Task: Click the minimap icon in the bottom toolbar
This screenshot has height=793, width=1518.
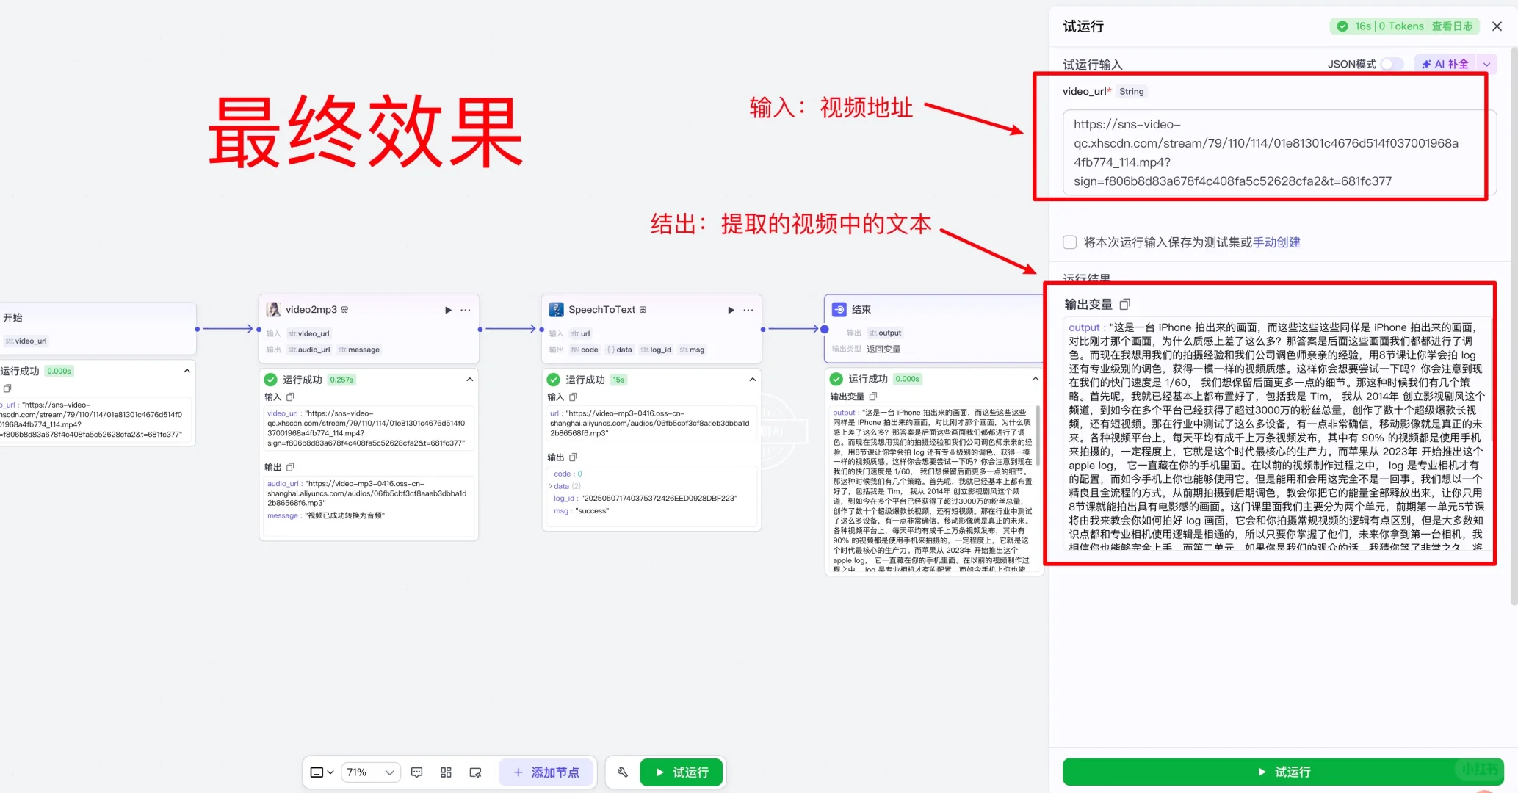Action: [475, 772]
